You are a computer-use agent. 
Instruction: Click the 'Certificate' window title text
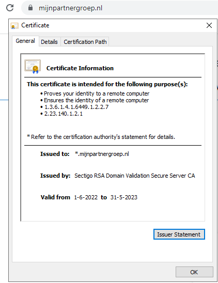(x=35, y=25)
